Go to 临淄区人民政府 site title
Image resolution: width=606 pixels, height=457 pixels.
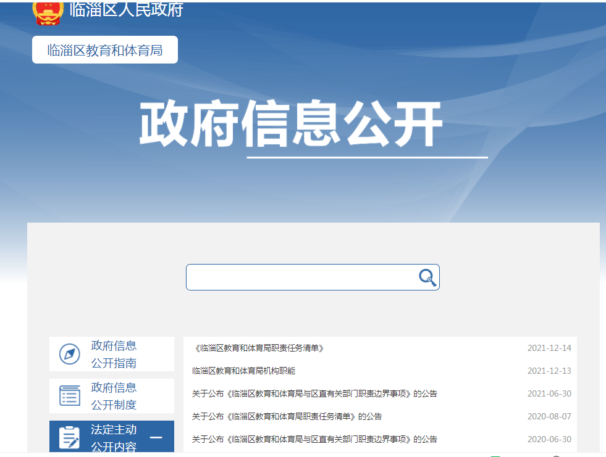126,10
